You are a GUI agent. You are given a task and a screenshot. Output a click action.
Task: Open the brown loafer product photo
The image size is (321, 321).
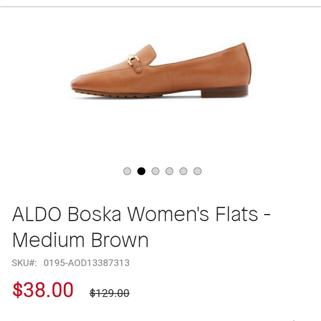161,71
